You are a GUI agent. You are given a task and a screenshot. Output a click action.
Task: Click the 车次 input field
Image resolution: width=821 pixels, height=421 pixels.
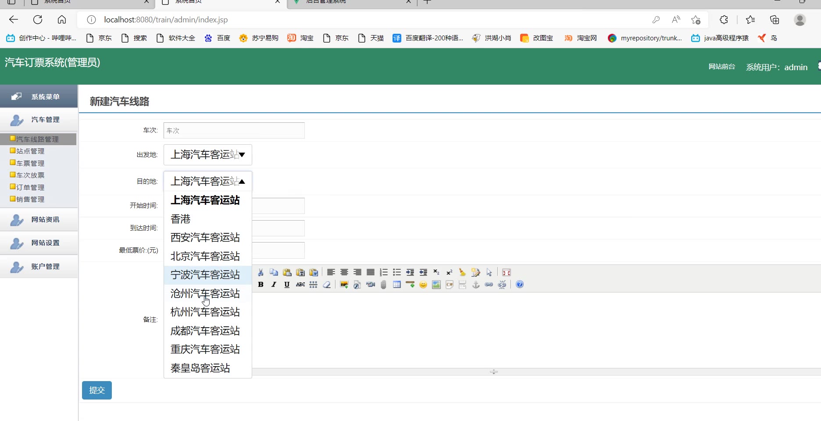(x=234, y=131)
